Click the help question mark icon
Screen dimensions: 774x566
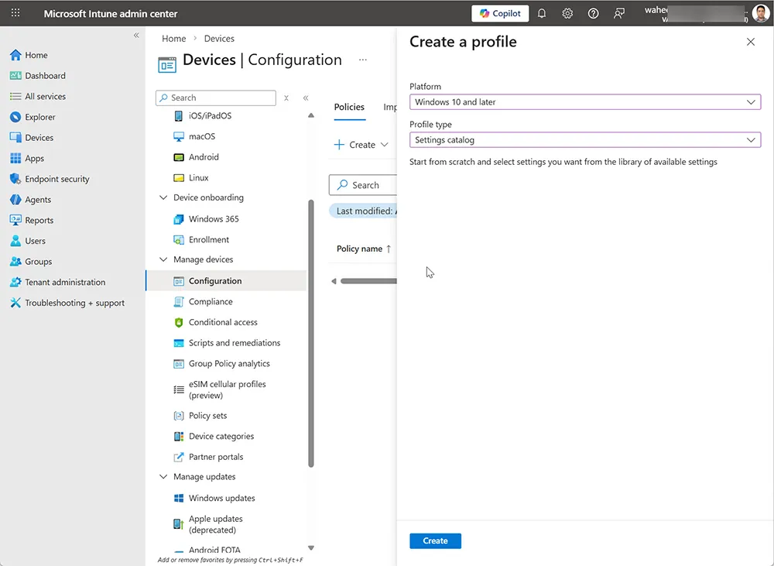(593, 13)
